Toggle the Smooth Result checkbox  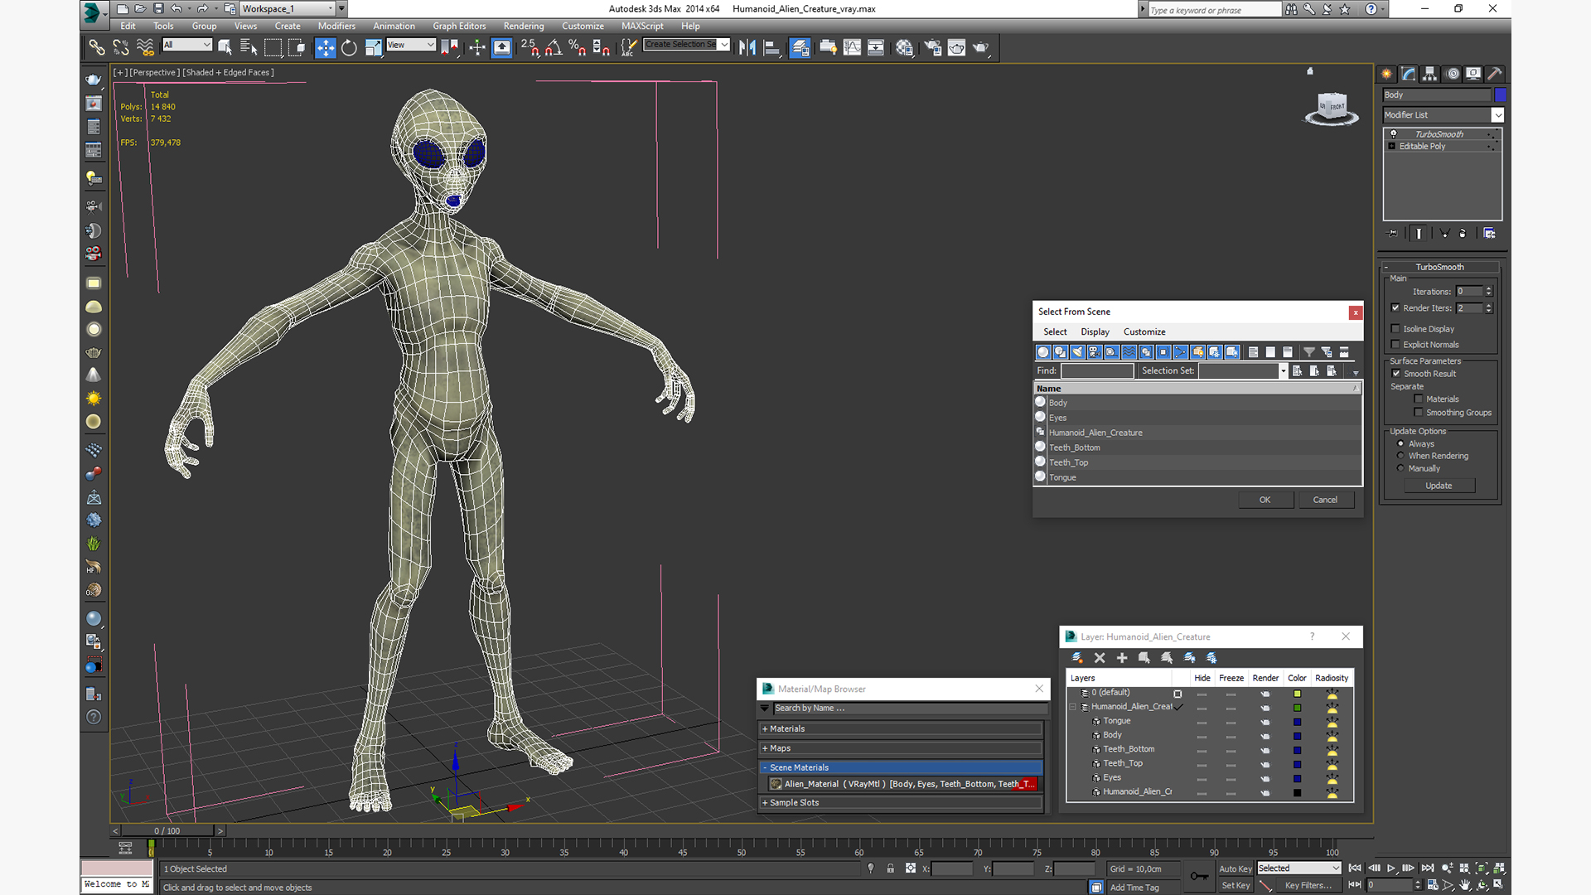(x=1396, y=374)
